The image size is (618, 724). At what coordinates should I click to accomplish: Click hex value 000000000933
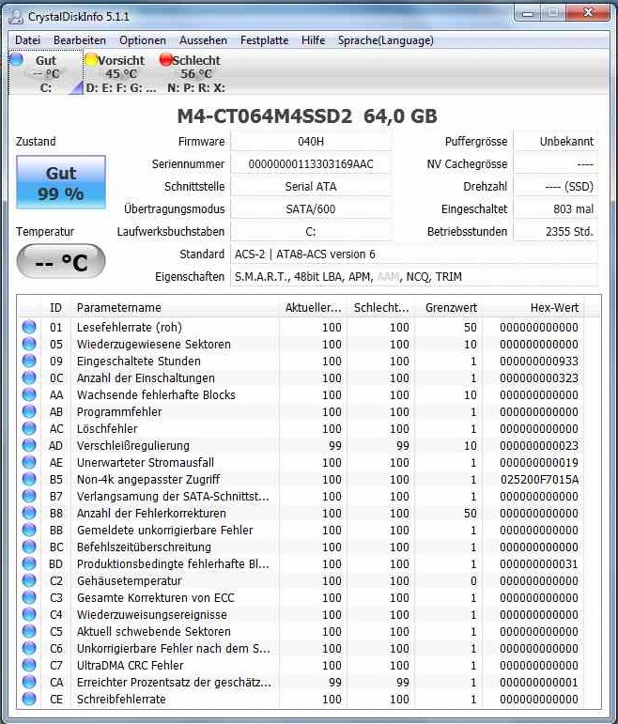coord(539,362)
